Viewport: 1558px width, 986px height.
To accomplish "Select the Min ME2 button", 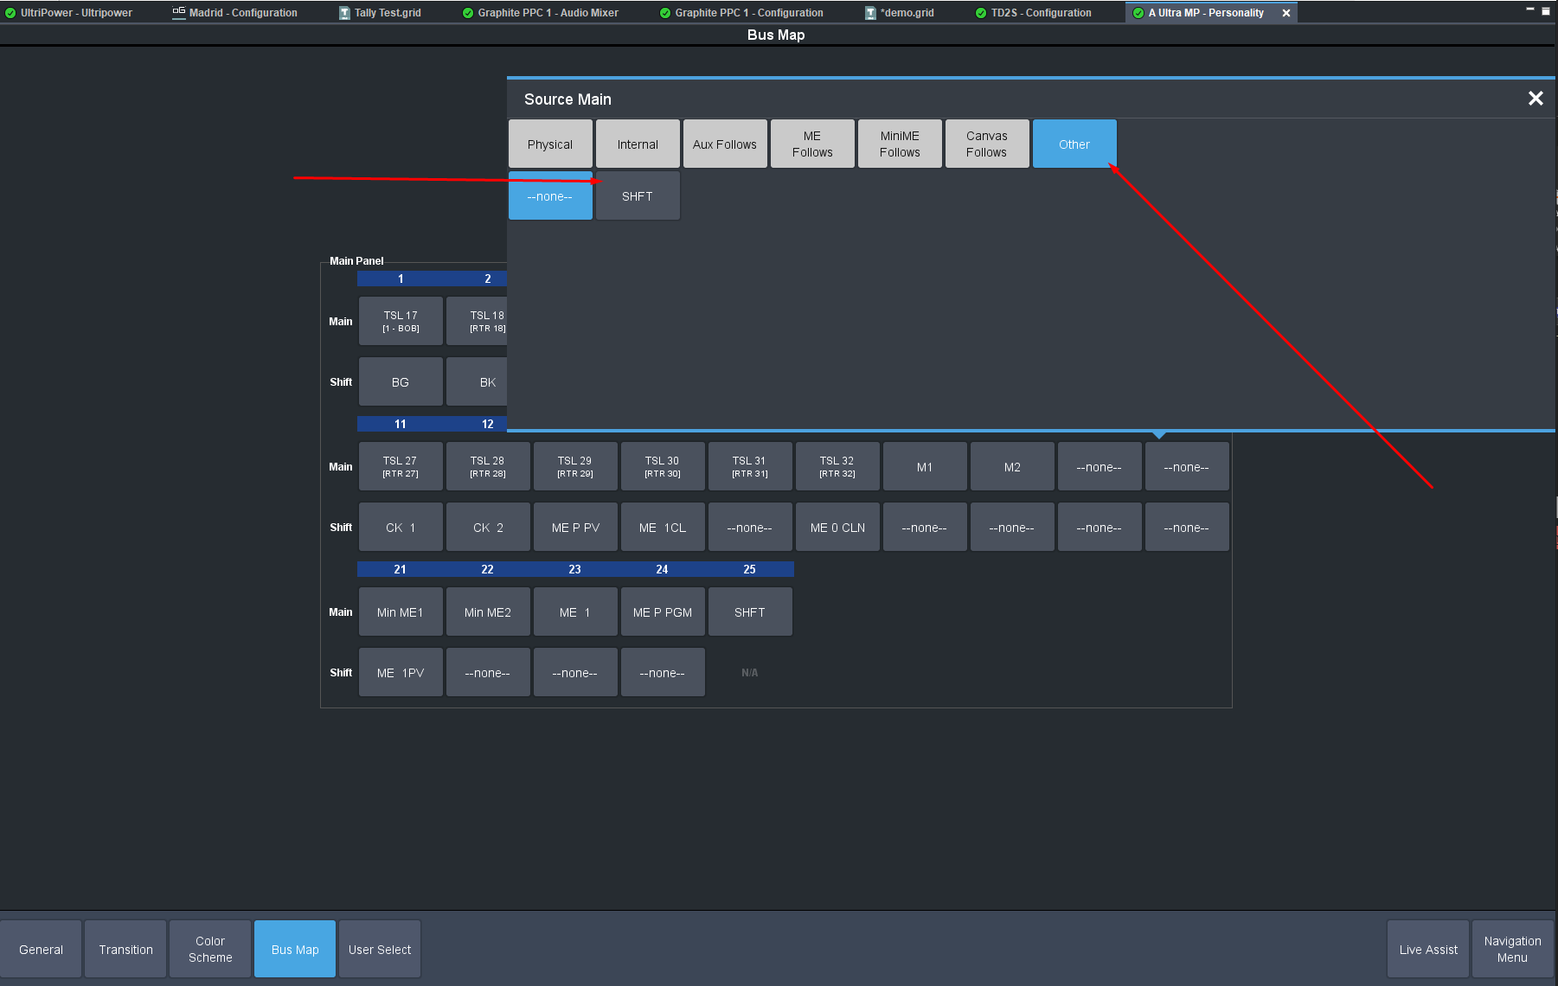I will coord(488,611).
